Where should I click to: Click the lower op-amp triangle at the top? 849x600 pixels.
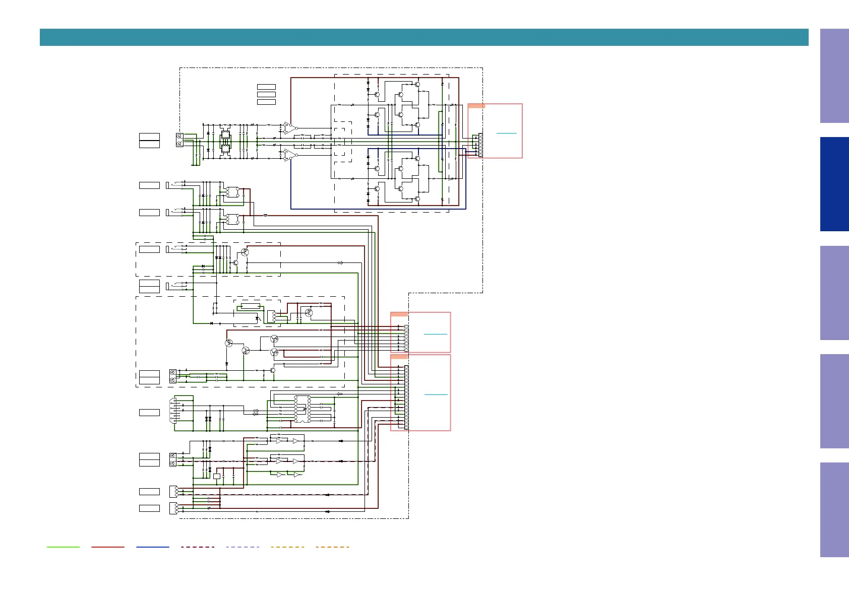(289, 155)
